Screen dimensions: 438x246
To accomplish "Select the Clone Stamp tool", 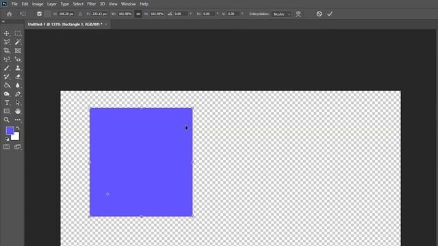I will (18, 68).
